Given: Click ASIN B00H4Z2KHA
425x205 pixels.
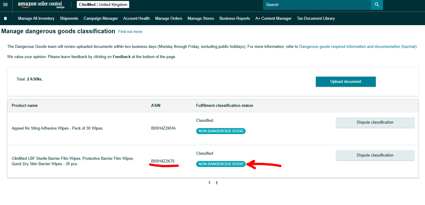Looking at the screenshot, I should pyautogui.click(x=163, y=128).
